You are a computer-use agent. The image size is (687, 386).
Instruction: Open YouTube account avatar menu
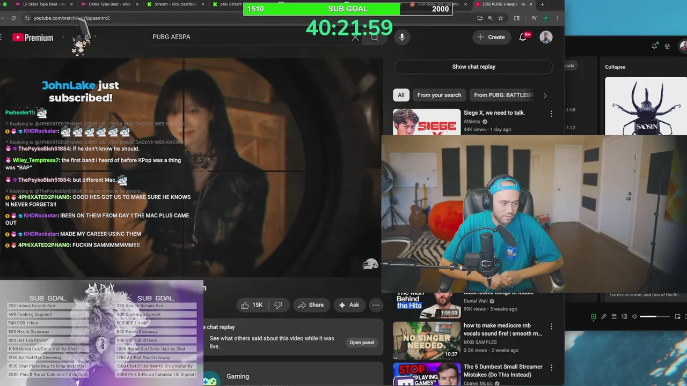[x=546, y=37]
